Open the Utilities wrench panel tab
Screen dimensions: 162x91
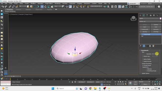[157, 15]
